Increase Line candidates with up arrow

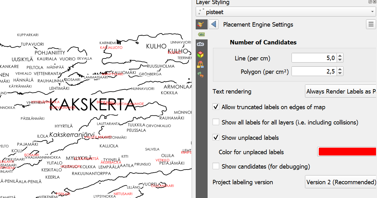pyautogui.click(x=340, y=56)
